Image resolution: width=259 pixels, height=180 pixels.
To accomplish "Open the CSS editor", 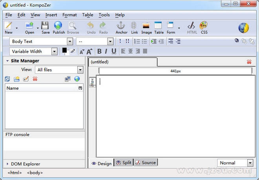I will coord(204,28).
